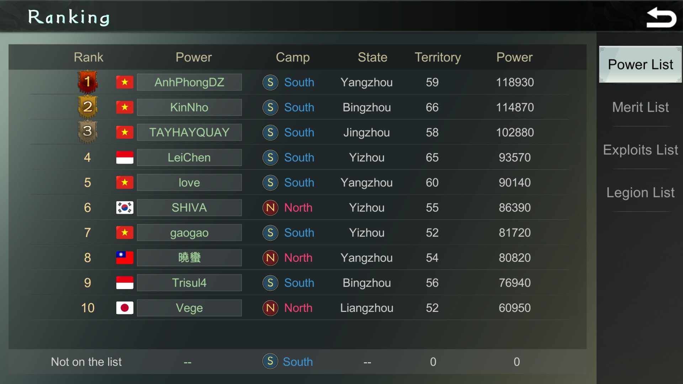Click the Taiwan flag in rank 8
The image size is (683, 384).
point(125,258)
